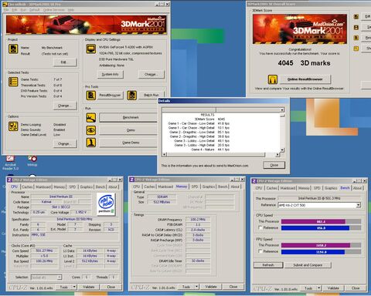The height and width of the screenshot is (296, 371).
Task: Click the Game Demo button
Action: coord(128,143)
